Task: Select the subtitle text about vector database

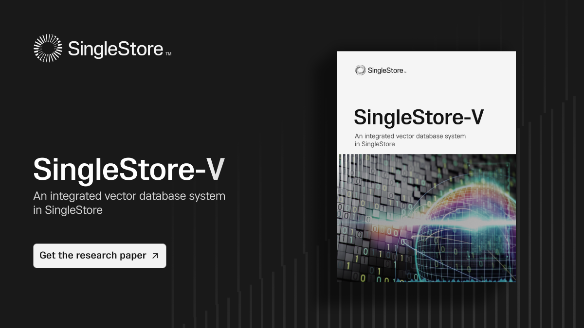Action: [x=129, y=203]
